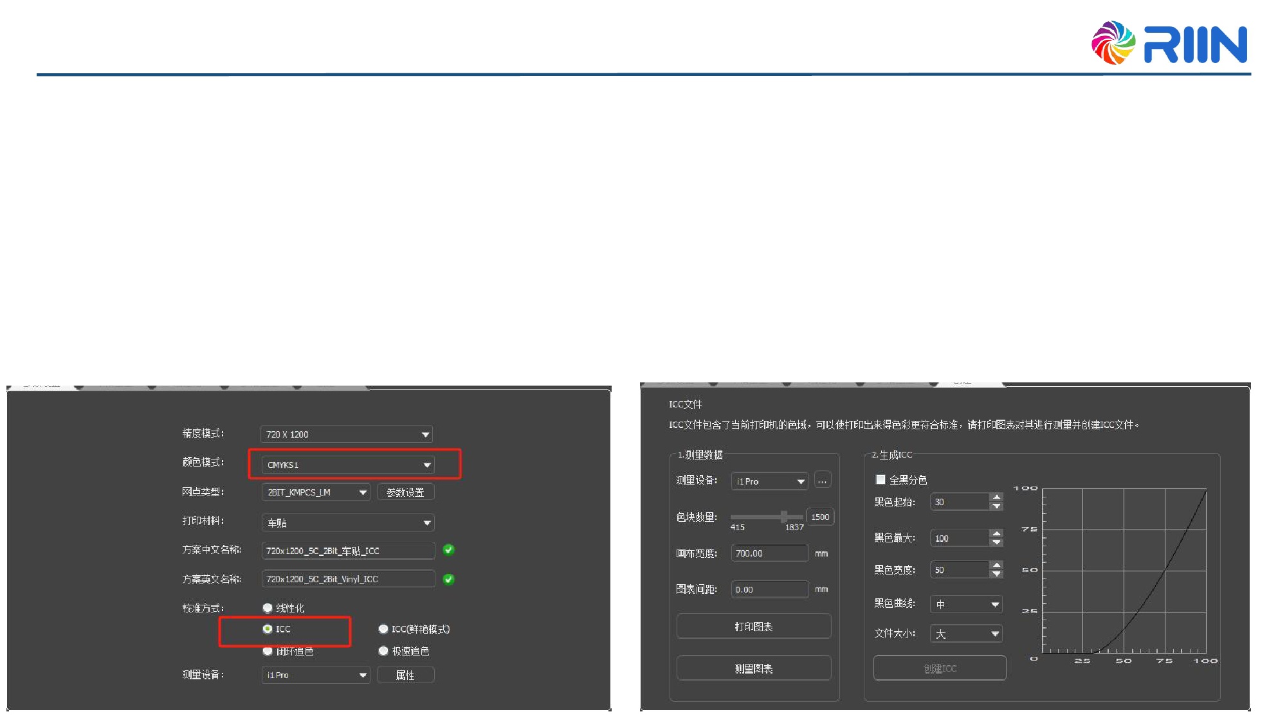Select the 线性化 calibration radio button

268,608
